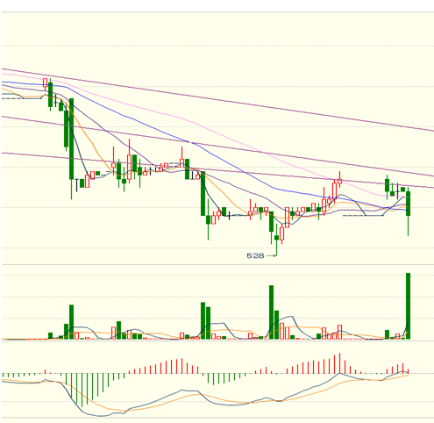Select the first red hollow candle at top left
The width and height of the screenshot is (434, 423).
tap(45, 82)
